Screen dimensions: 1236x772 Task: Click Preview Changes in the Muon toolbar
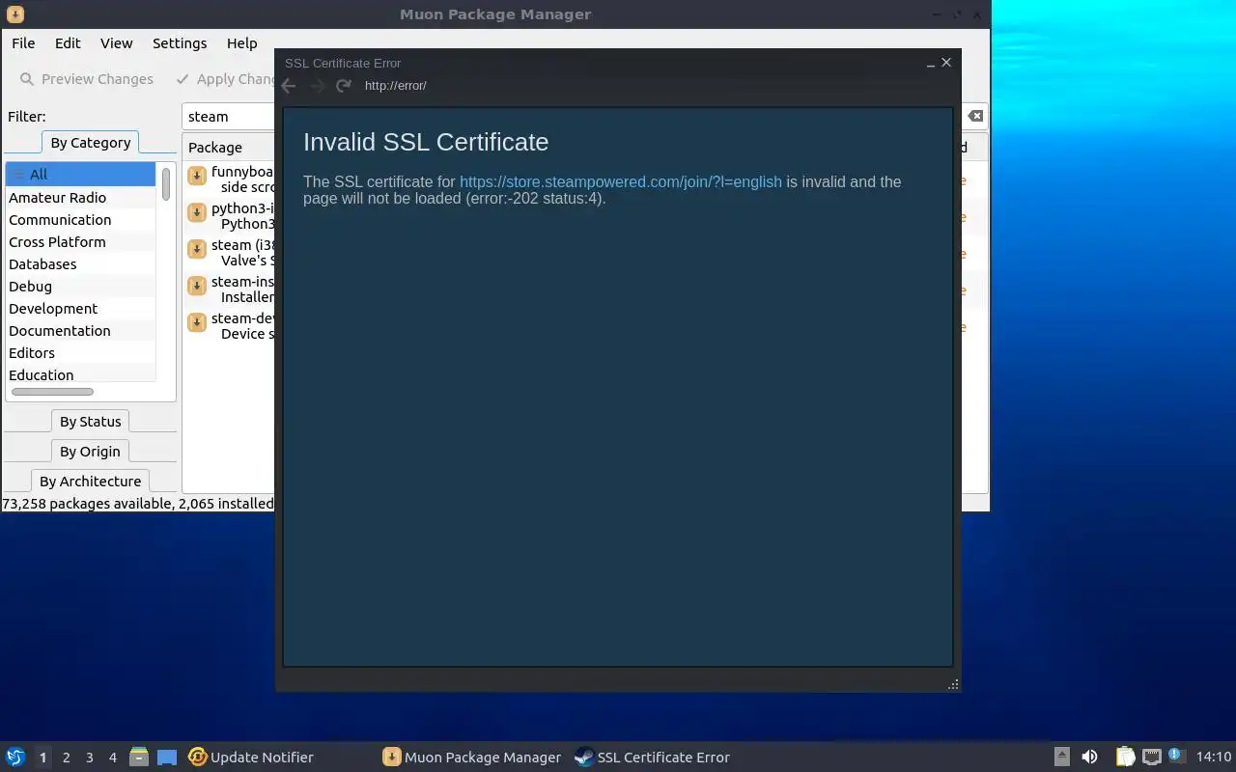[87, 79]
